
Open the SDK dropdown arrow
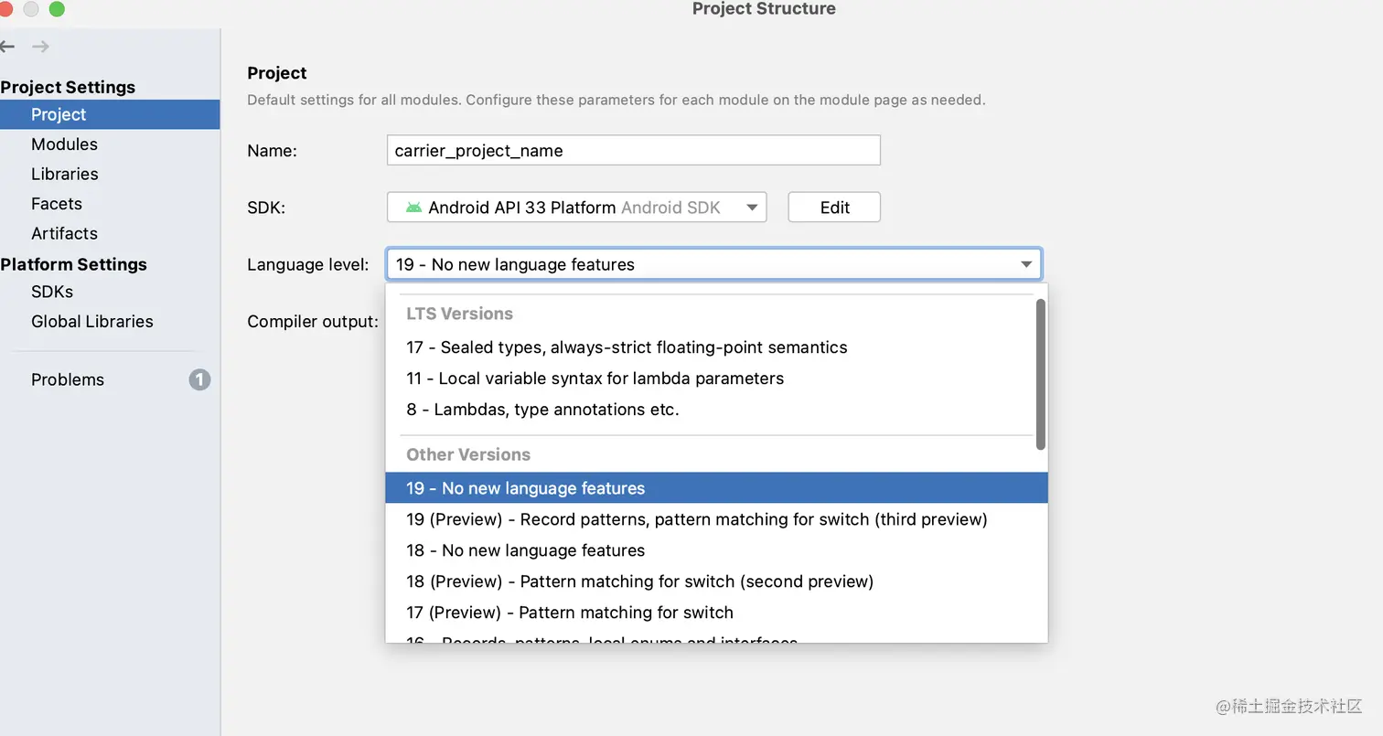coord(752,208)
